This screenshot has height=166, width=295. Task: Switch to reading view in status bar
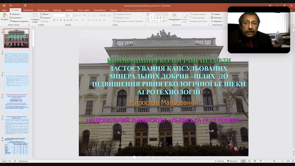pyautogui.click(x=255, y=161)
